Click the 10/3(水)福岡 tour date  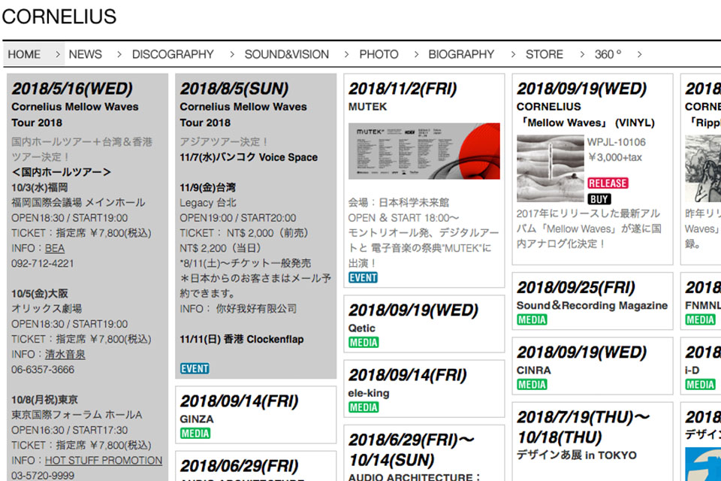[40, 187]
